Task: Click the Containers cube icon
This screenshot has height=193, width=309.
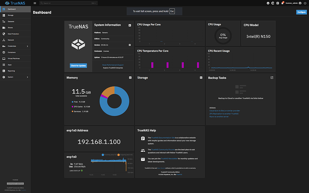Action: (x=4, y=52)
